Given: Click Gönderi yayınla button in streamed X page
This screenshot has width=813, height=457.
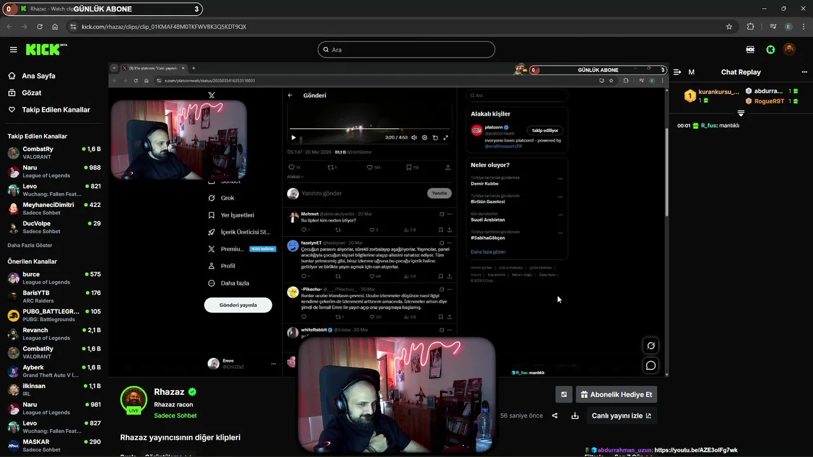Looking at the screenshot, I should click(238, 305).
